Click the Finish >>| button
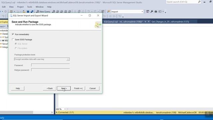 click(78, 88)
